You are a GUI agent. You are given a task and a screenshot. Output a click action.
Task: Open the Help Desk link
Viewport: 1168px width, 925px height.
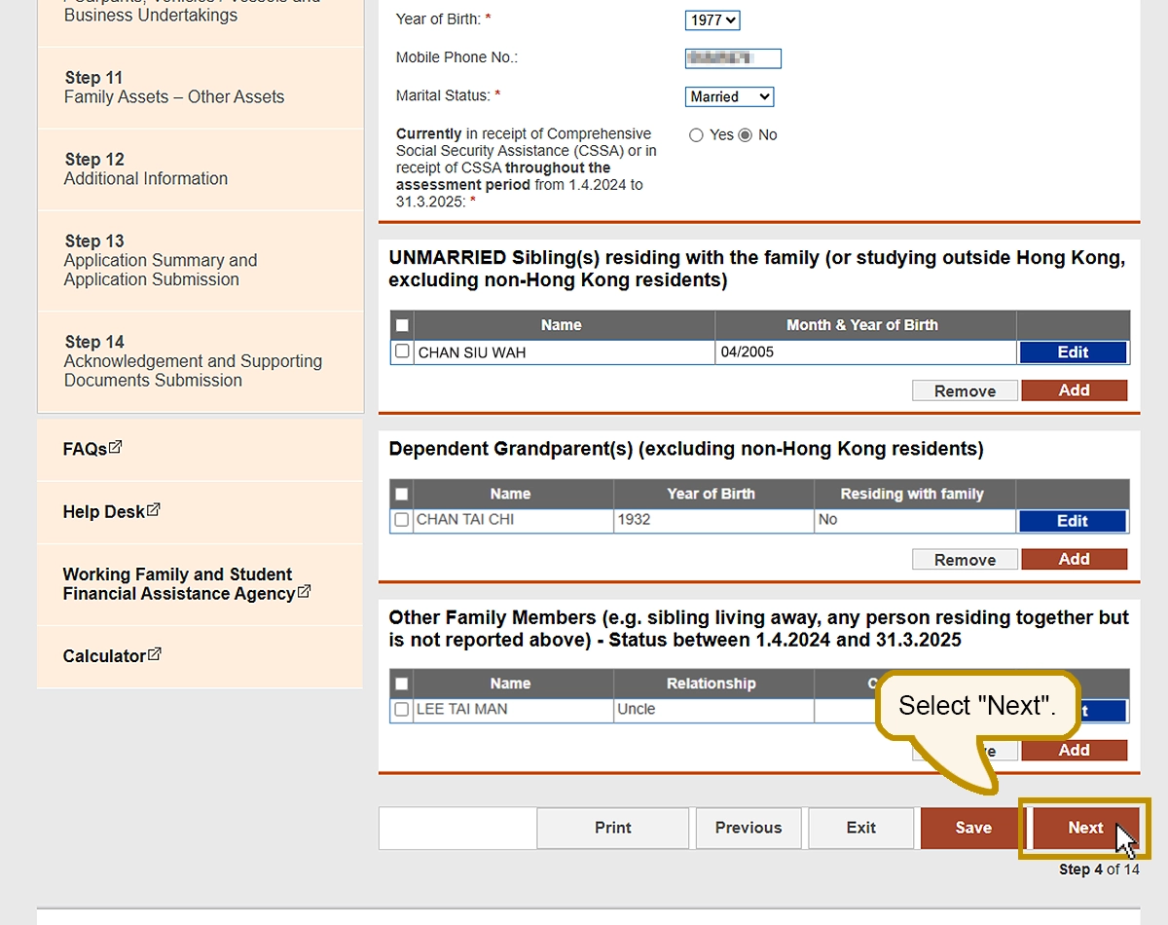coord(104,512)
